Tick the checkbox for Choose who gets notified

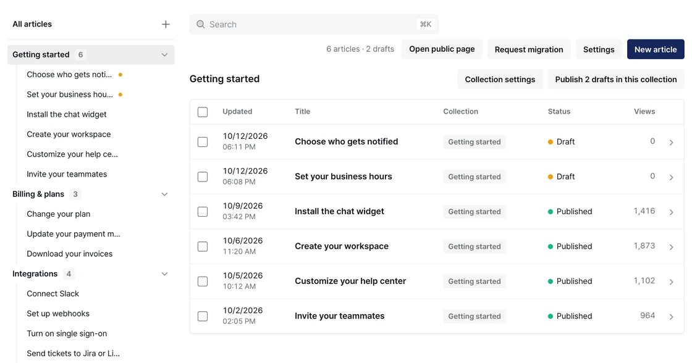click(203, 141)
